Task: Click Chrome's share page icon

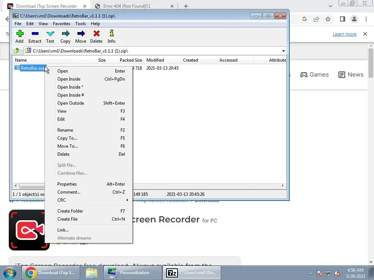Action: 316,19
